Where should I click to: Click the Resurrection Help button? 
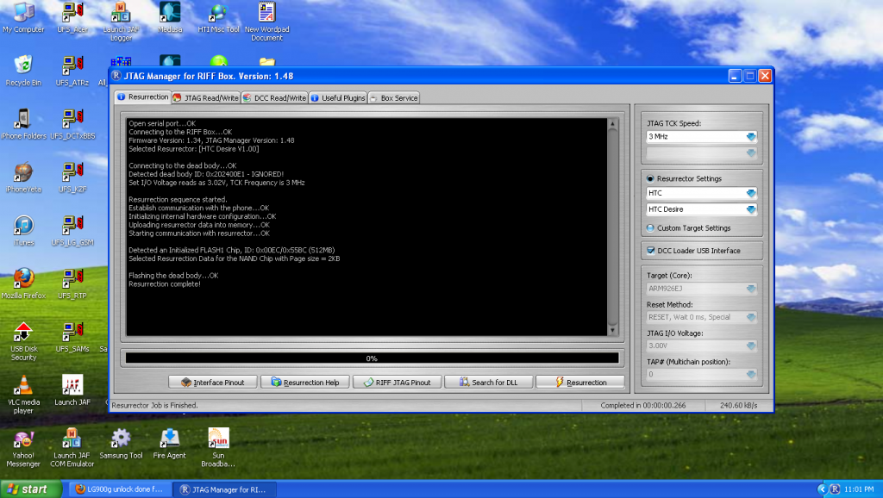(x=305, y=382)
